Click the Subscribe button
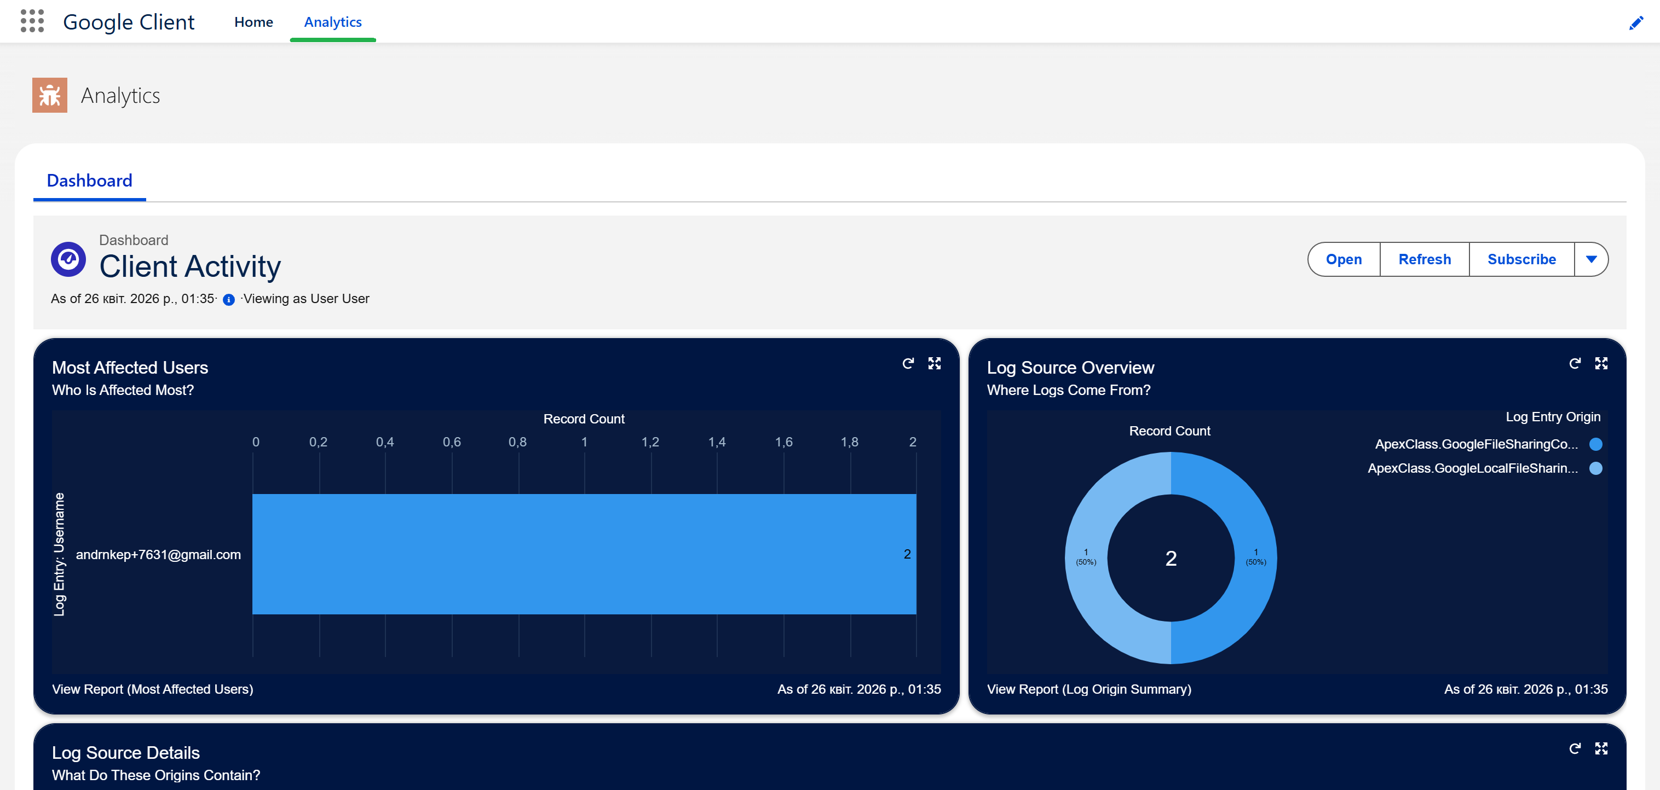 (x=1521, y=259)
